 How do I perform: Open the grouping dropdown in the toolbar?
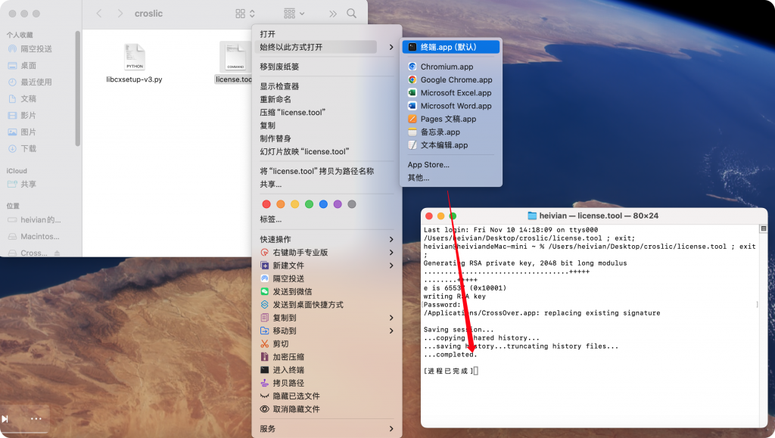(x=291, y=13)
